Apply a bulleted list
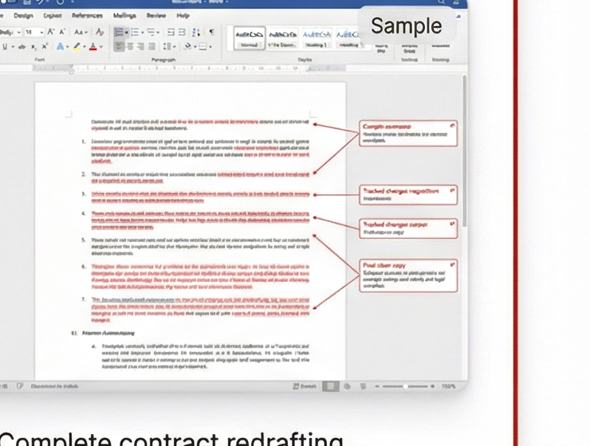 (119, 33)
